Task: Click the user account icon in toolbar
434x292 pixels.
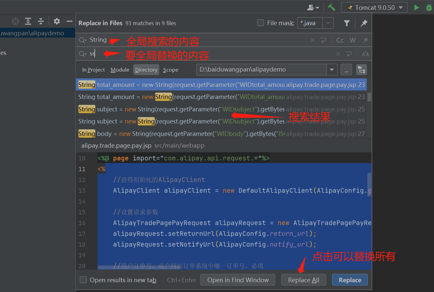Action: (313, 7)
